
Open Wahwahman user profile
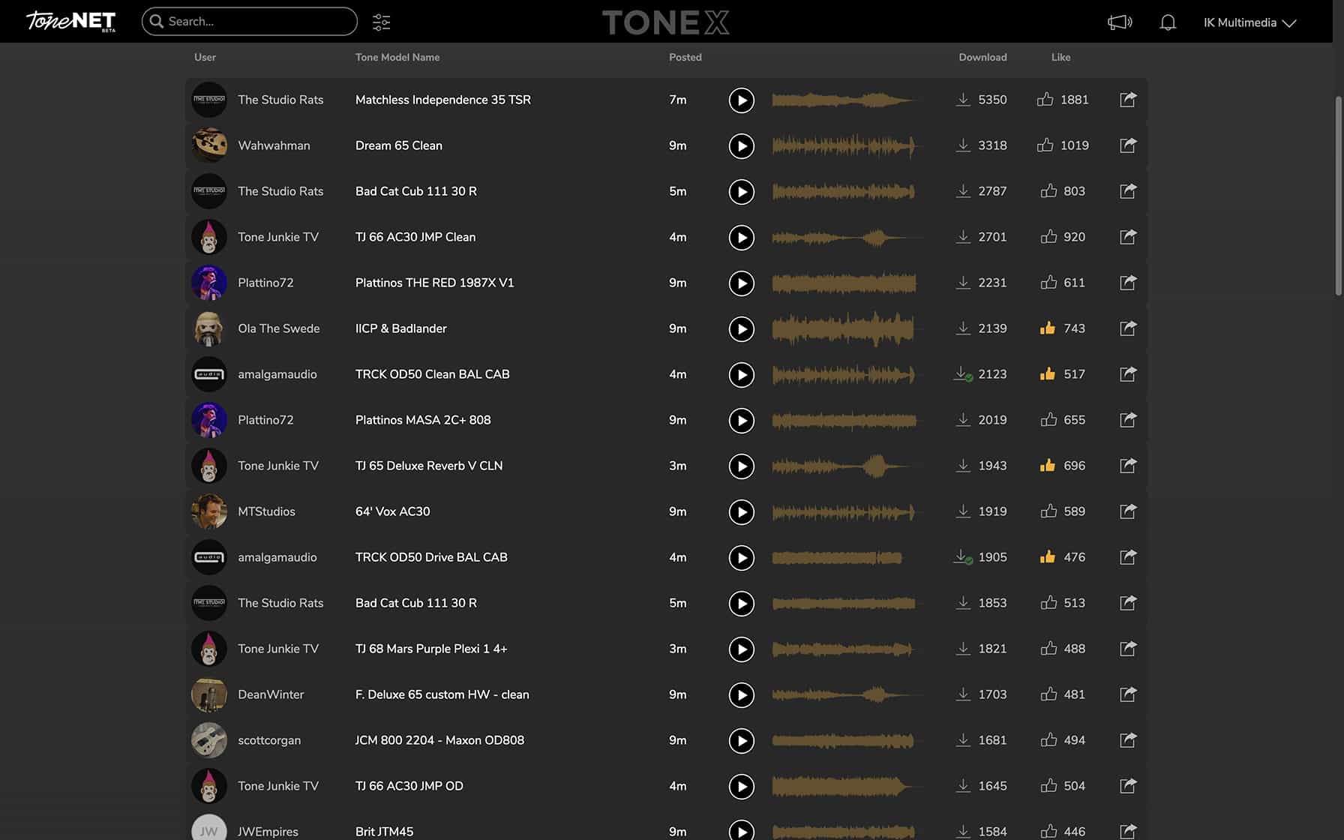point(274,145)
